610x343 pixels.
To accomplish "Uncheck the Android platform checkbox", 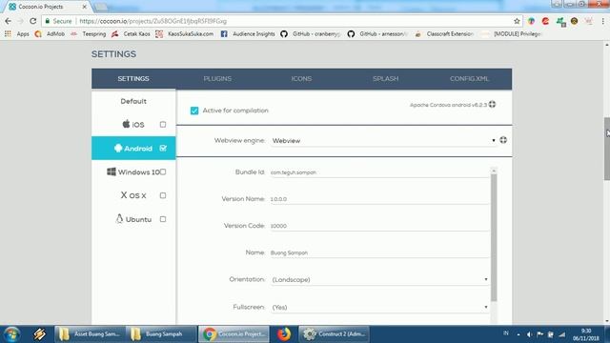I will [x=163, y=149].
